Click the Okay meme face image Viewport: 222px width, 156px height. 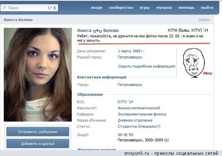click(195, 63)
